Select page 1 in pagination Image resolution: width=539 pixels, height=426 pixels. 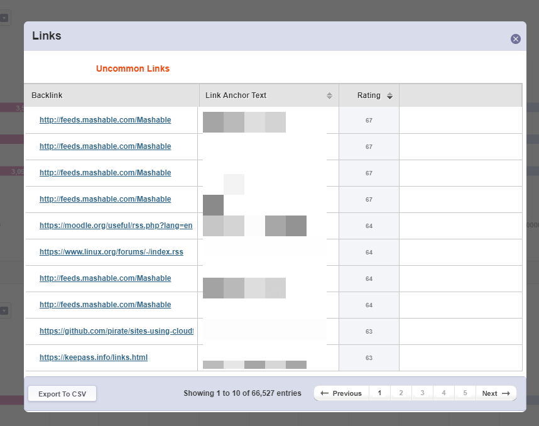tap(379, 393)
